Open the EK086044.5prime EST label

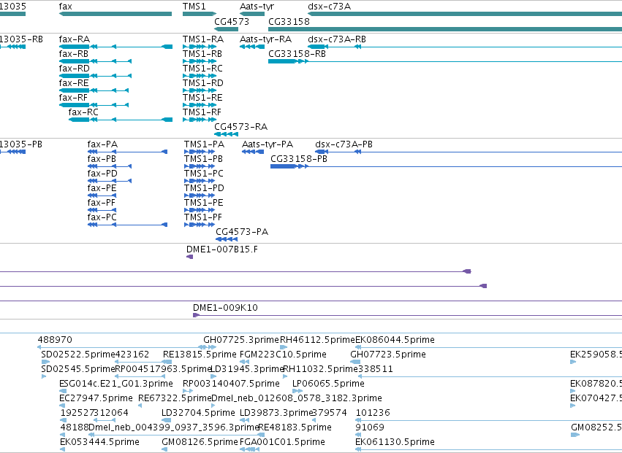click(x=395, y=340)
